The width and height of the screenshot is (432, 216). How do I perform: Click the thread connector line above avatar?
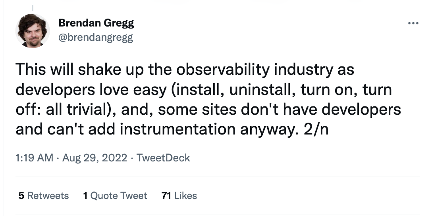[x=33, y=8]
